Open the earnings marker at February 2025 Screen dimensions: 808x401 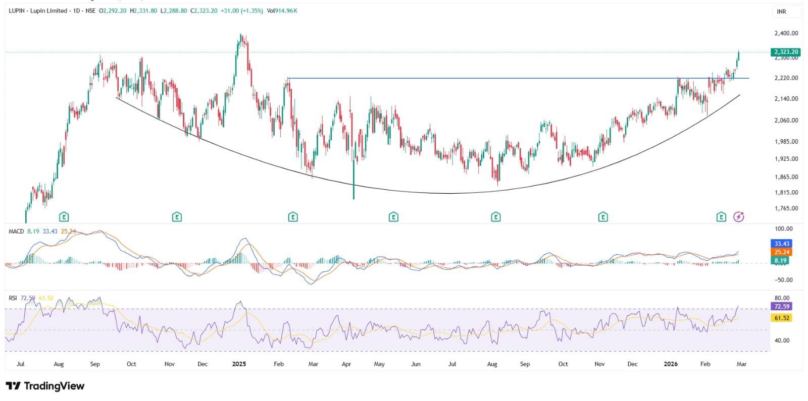[x=292, y=217]
